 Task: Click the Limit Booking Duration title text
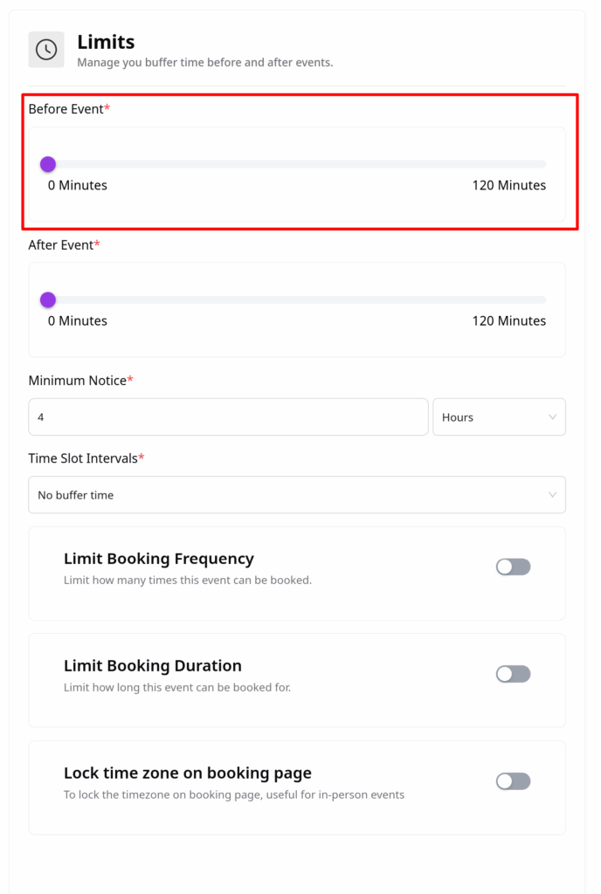152,666
